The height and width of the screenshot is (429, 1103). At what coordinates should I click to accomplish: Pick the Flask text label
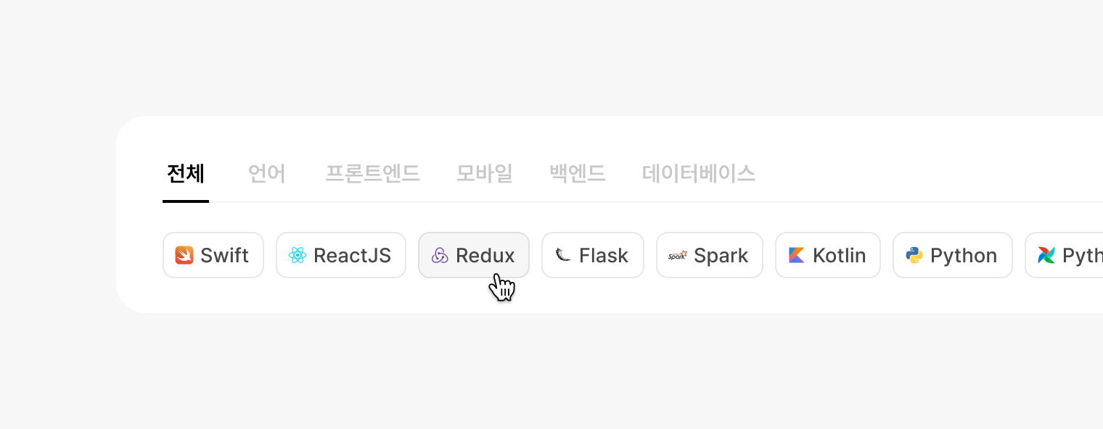click(x=604, y=255)
